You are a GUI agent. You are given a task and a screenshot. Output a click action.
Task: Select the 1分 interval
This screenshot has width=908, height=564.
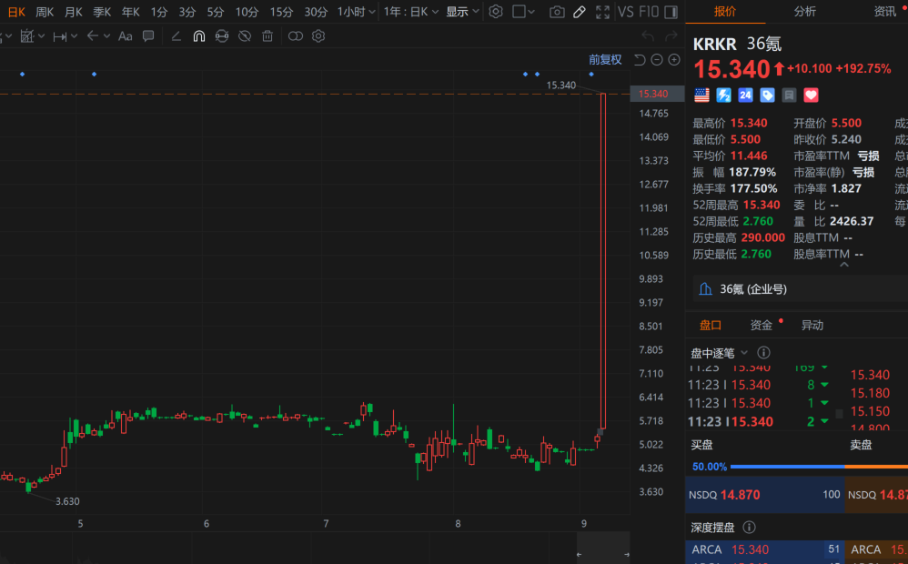point(159,12)
